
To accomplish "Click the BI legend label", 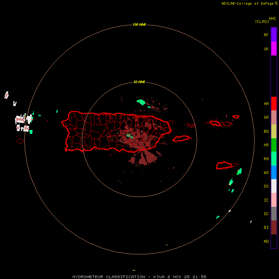I will tap(266, 228).
